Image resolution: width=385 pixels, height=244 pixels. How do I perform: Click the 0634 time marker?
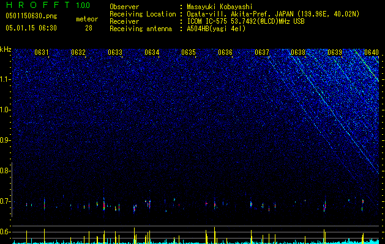pyautogui.click(x=152, y=52)
